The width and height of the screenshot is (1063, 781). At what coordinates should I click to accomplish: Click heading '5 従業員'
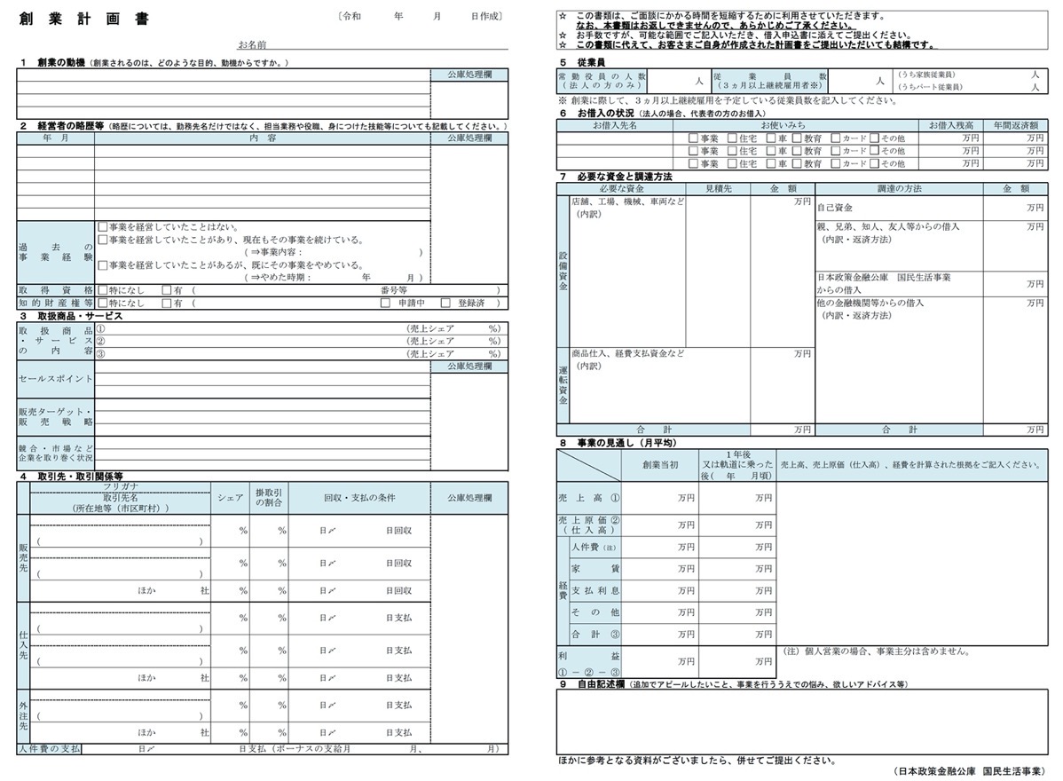click(x=582, y=62)
